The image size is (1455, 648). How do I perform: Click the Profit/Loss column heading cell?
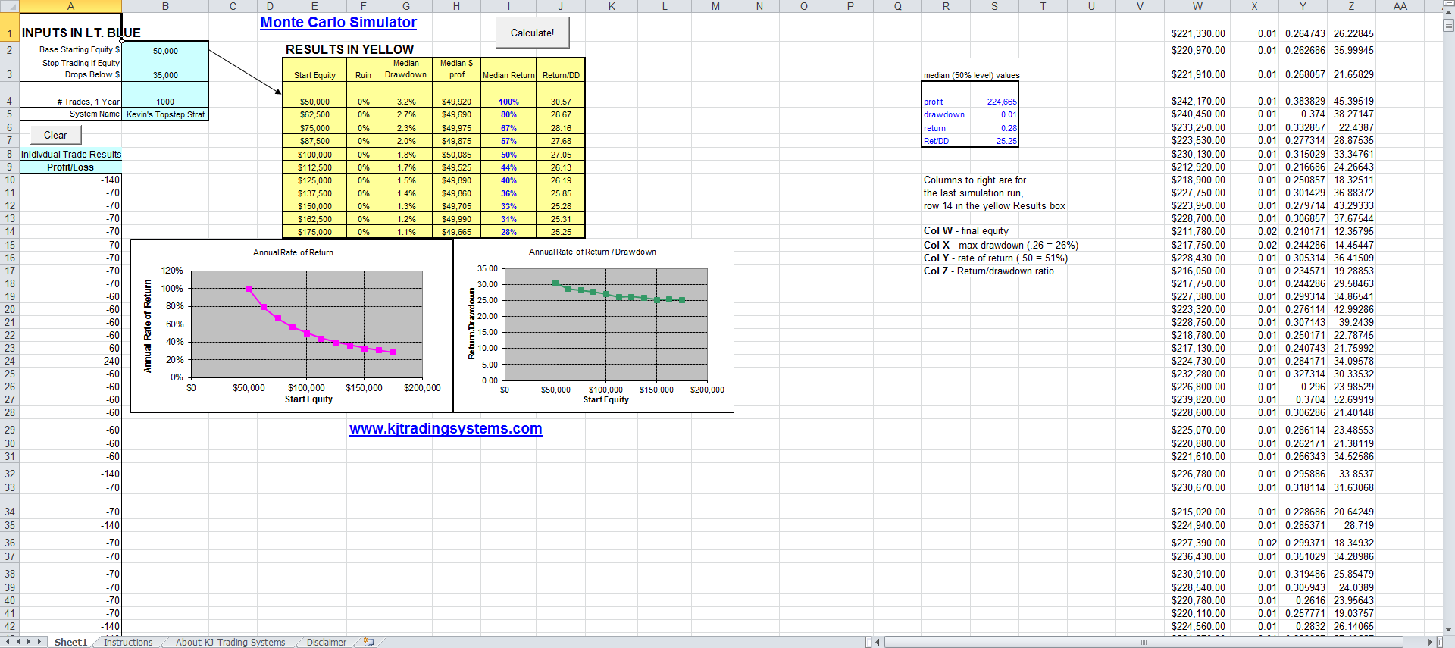coord(70,167)
